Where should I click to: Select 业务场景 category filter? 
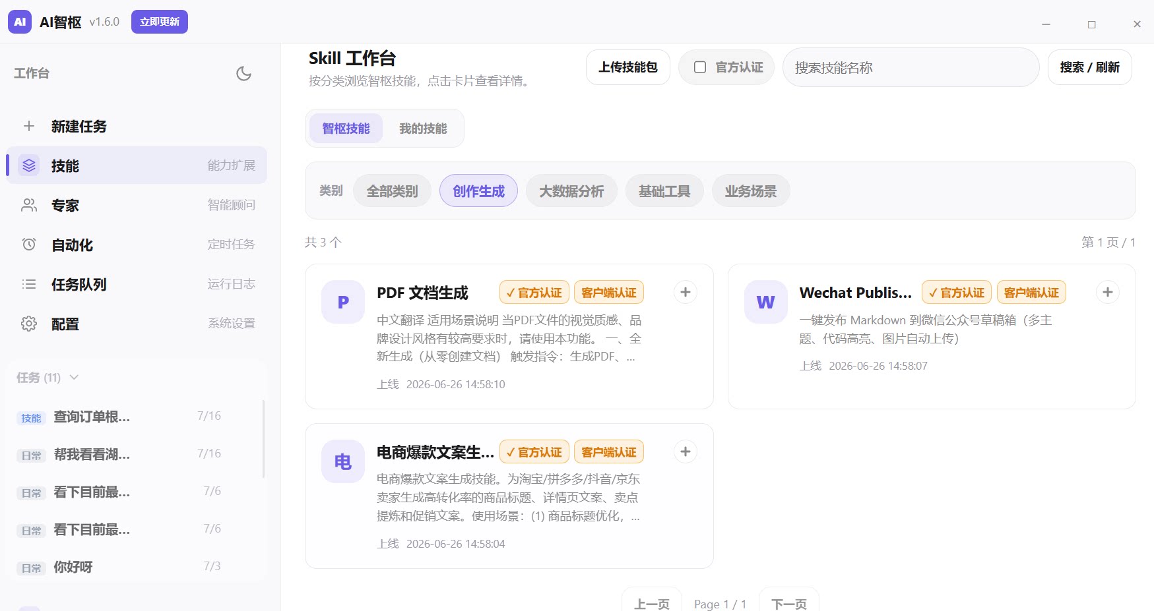tap(751, 191)
